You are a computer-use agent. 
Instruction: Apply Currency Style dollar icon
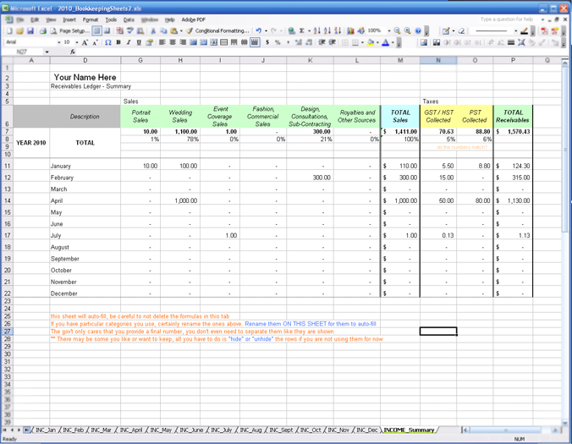tap(267, 42)
